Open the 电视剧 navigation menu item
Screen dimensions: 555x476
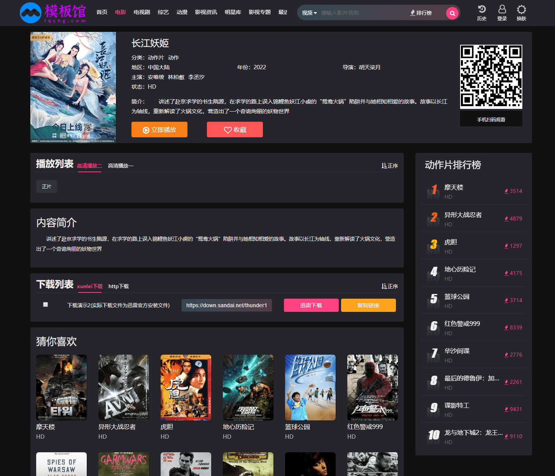[142, 12]
